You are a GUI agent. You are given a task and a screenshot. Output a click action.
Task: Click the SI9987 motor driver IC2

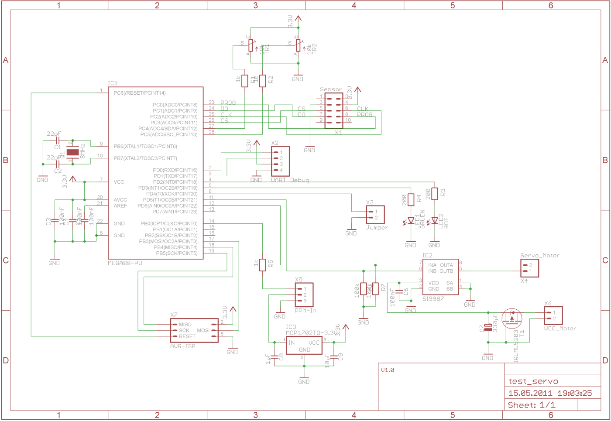click(x=440, y=277)
